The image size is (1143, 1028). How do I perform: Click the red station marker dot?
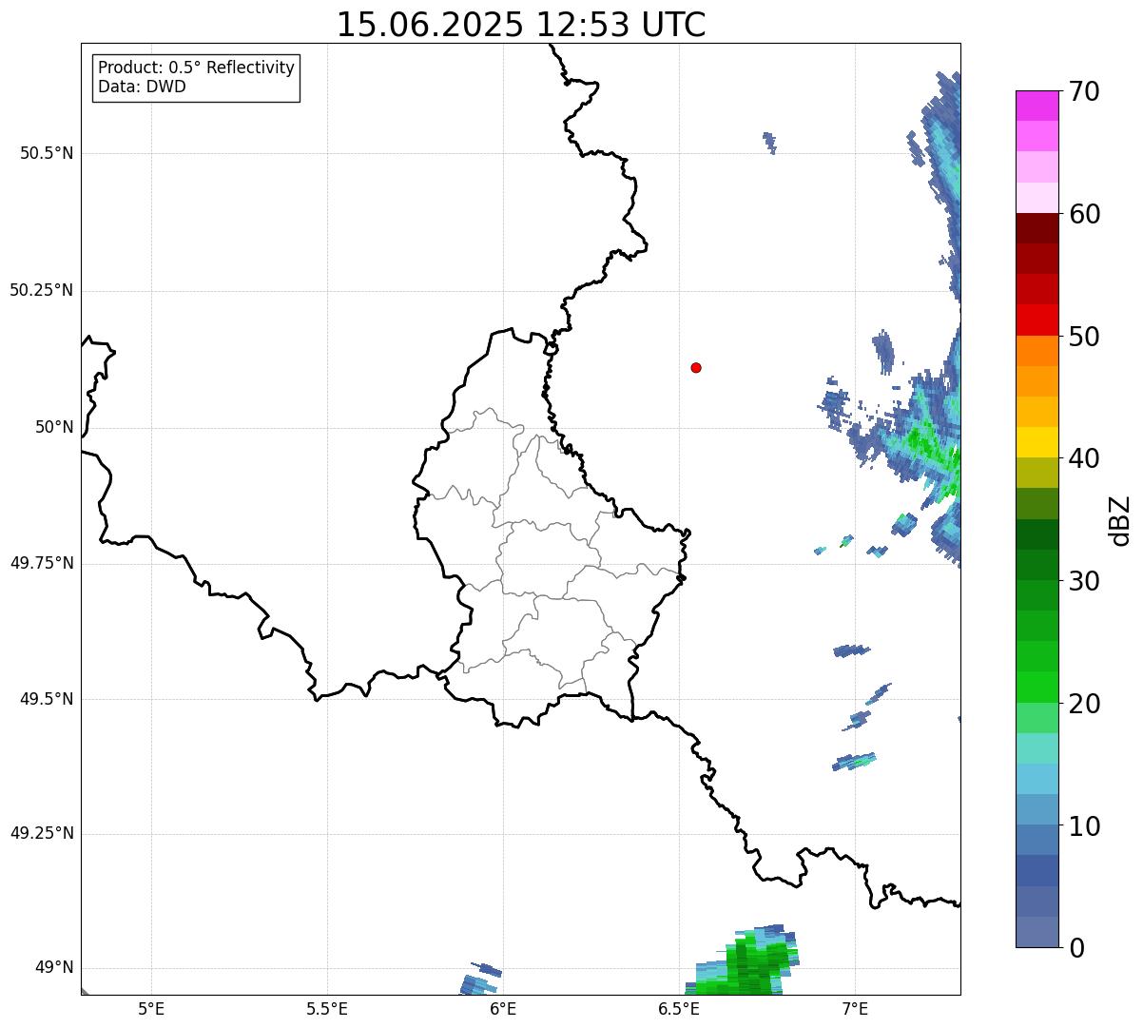(x=696, y=367)
